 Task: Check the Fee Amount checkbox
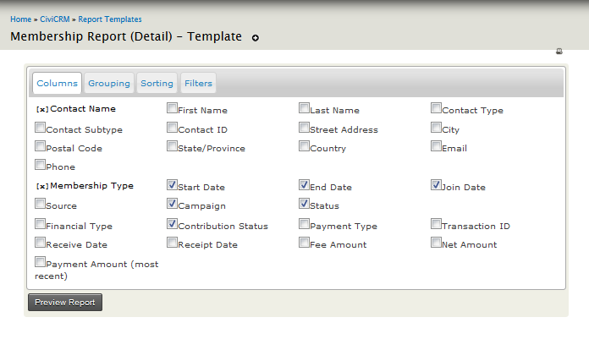tap(304, 243)
